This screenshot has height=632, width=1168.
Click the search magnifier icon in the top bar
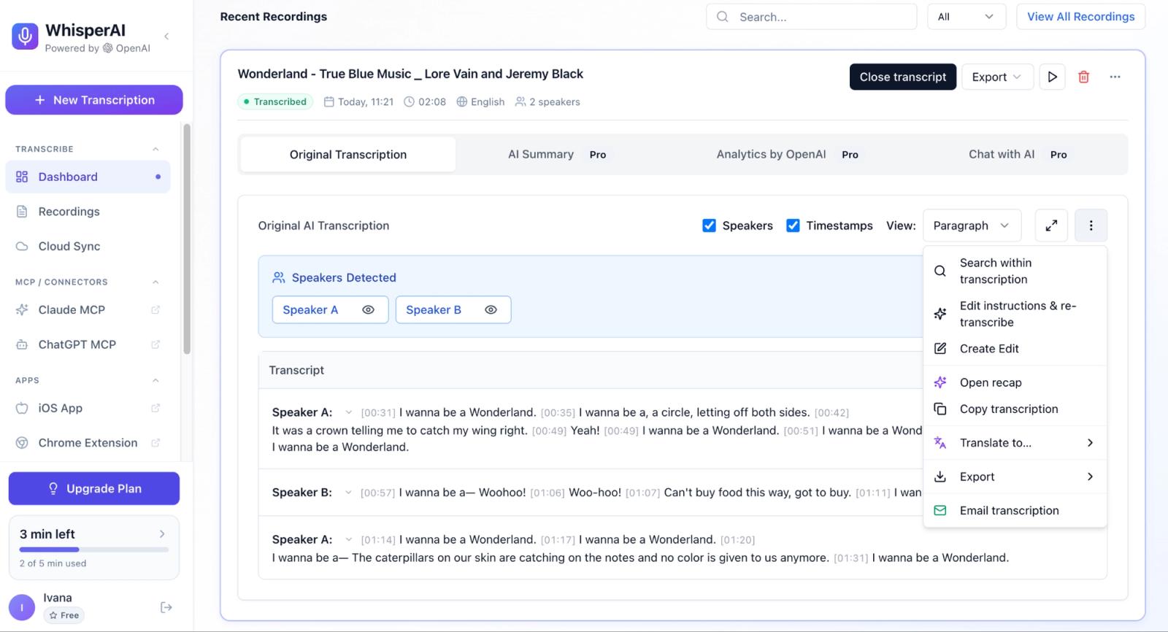click(723, 17)
